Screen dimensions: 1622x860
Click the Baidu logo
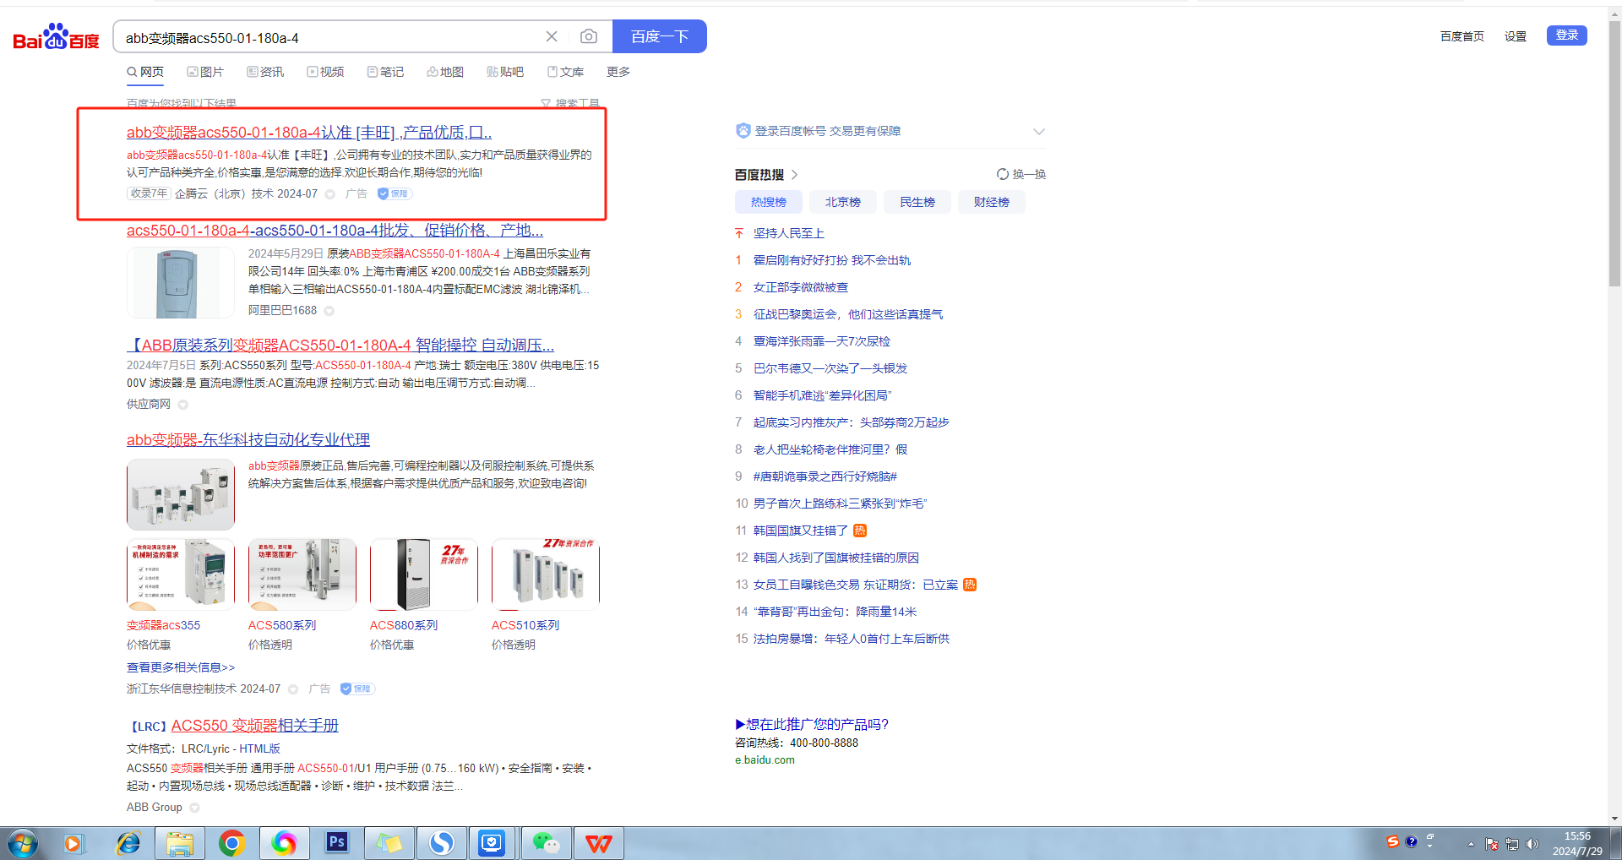pos(56,37)
